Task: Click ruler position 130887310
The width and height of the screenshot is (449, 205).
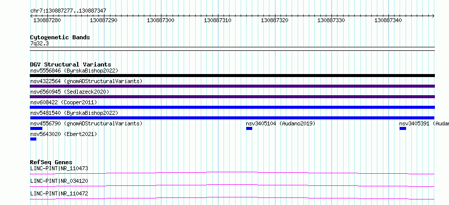Action: 217,20
